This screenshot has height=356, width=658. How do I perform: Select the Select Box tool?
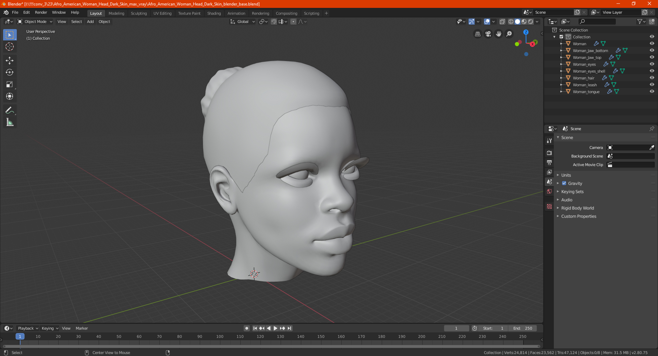(x=10, y=35)
